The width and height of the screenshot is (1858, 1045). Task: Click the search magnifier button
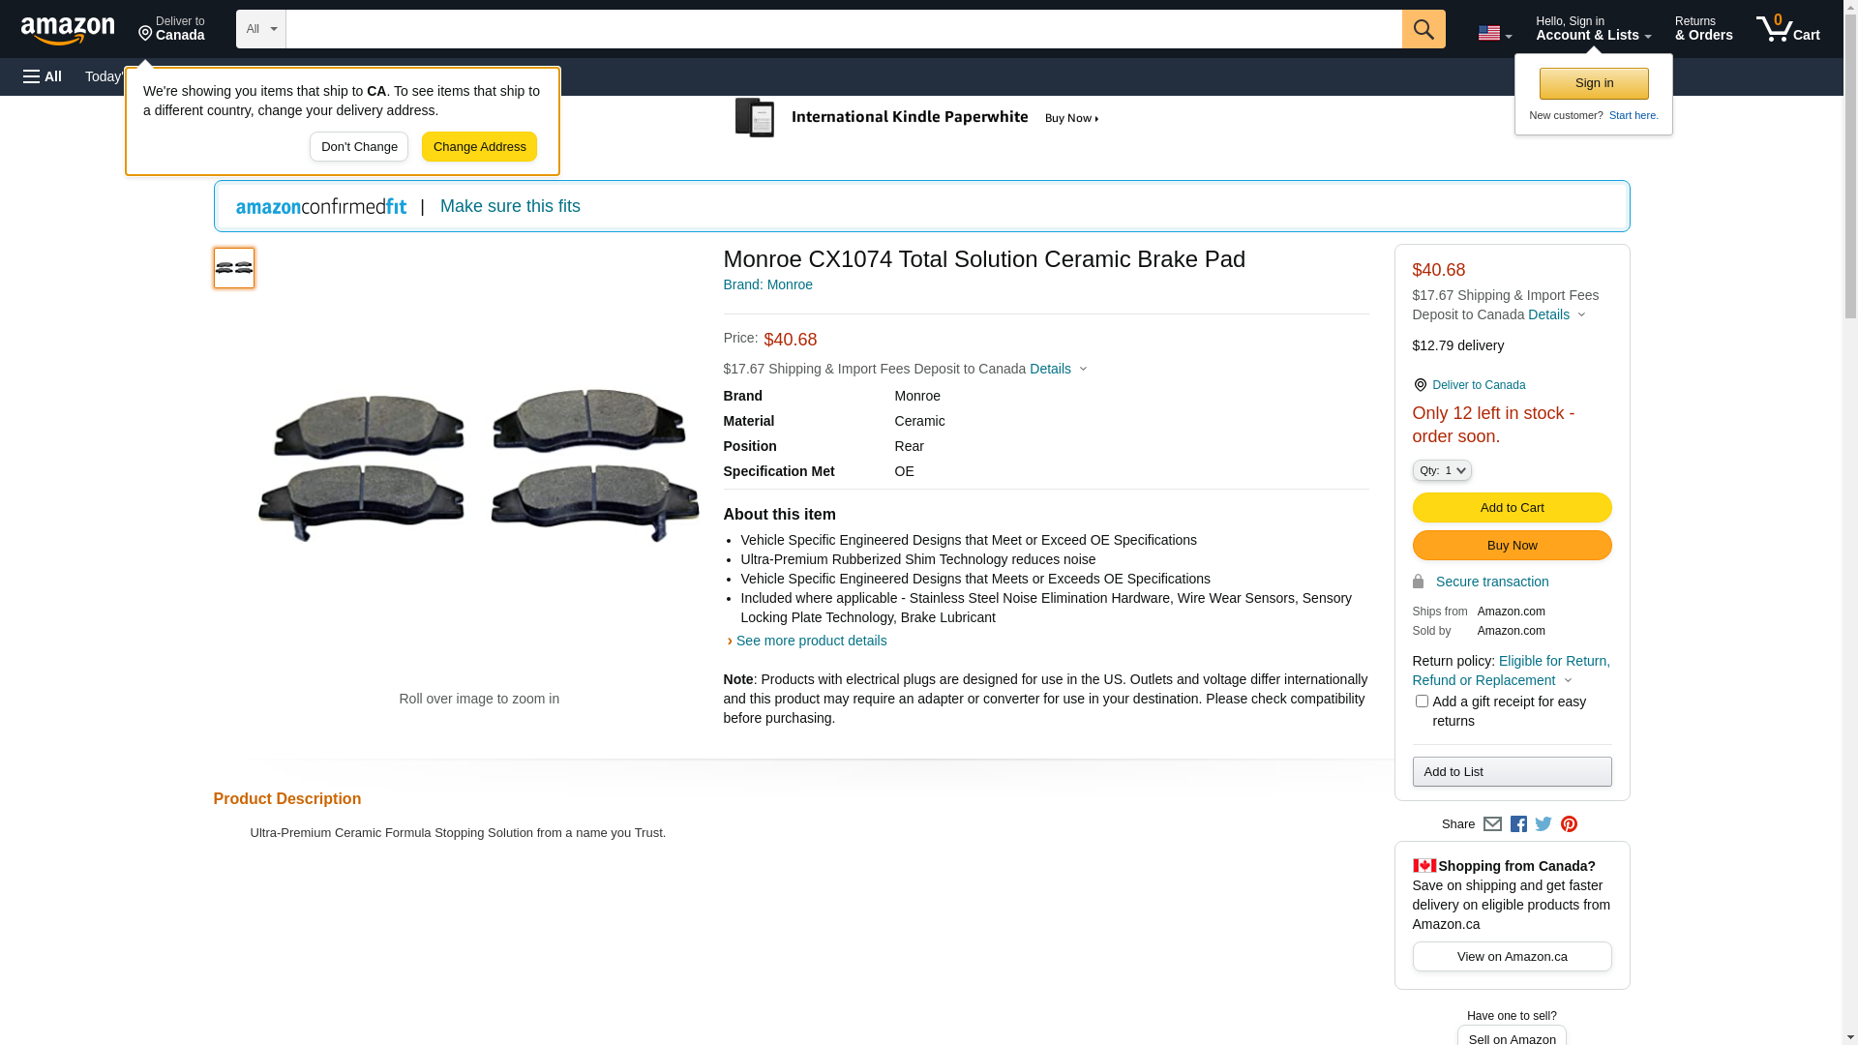click(1423, 29)
